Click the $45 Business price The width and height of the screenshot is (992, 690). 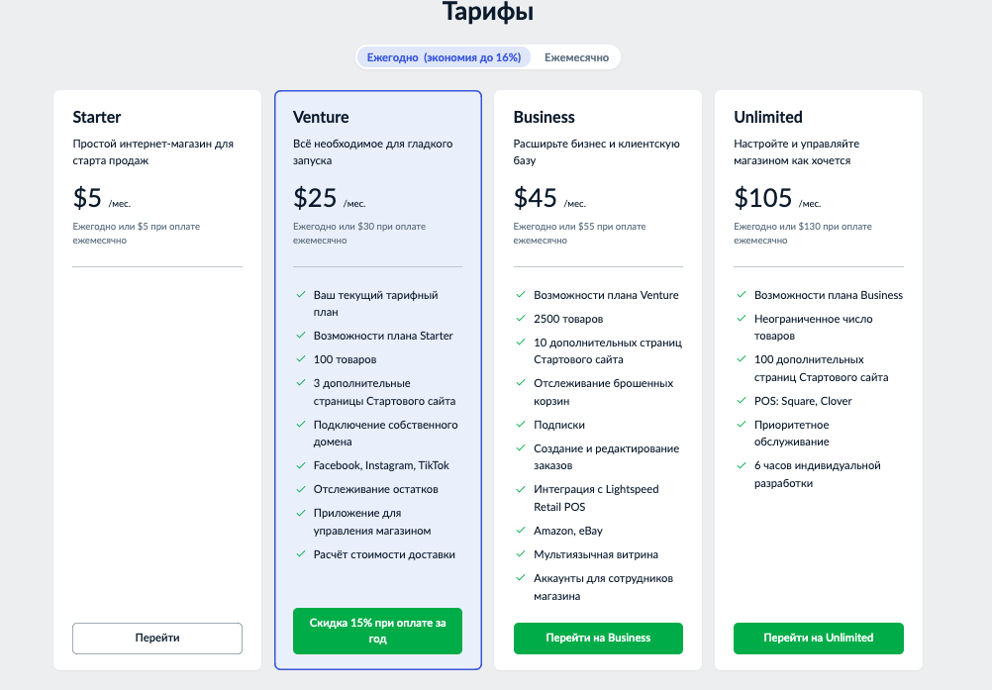pyautogui.click(x=536, y=198)
